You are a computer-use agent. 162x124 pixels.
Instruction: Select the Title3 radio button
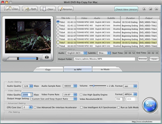[x=58, y=29]
